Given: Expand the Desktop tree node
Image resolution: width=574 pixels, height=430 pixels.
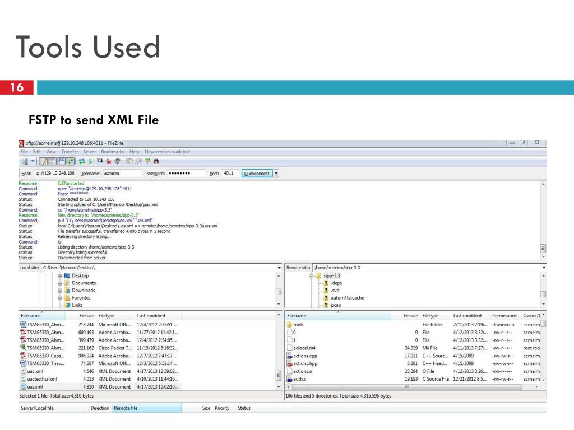Looking at the screenshot, I should [60, 276].
